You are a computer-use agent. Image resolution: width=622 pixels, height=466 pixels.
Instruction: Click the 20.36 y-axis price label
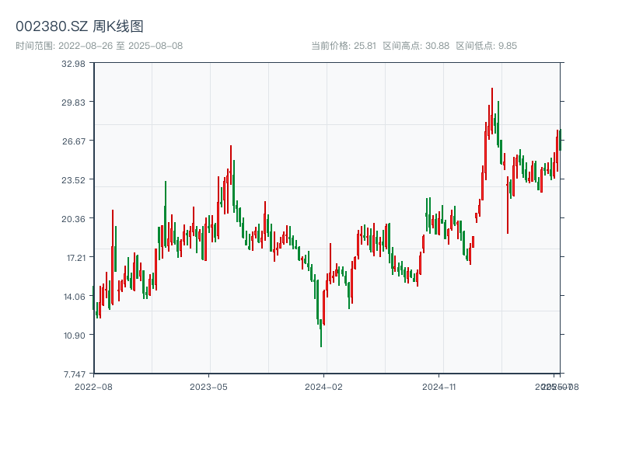pyautogui.click(x=73, y=219)
